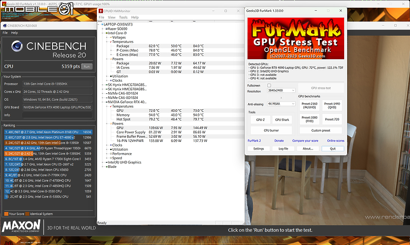410x245 pixels.
Task: Collapse the Intel Core i9 node
Action: coord(103,33)
